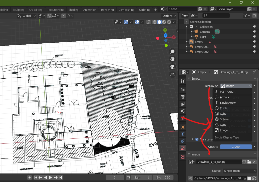
Task: Open Render properties tab icon
Action: pos(182,90)
